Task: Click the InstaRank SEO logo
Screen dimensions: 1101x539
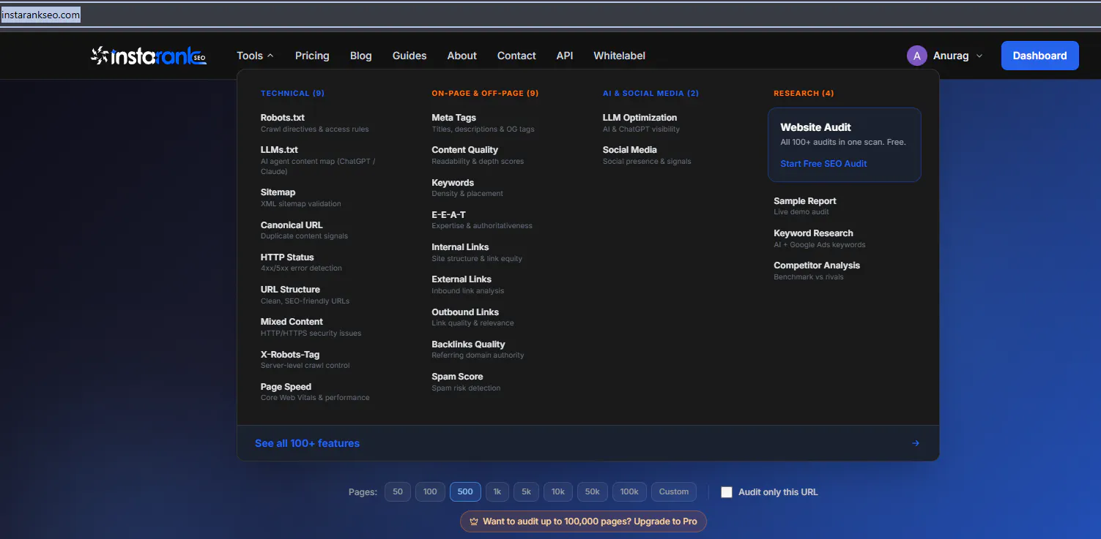Action: (149, 56)
